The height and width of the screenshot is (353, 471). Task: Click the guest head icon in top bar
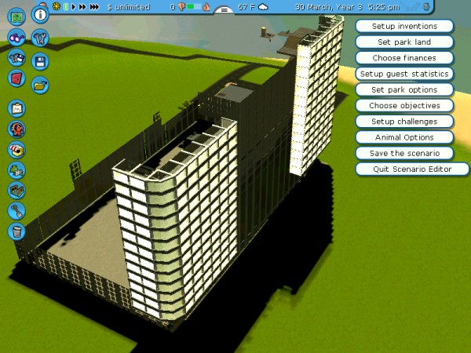(426, 7)
